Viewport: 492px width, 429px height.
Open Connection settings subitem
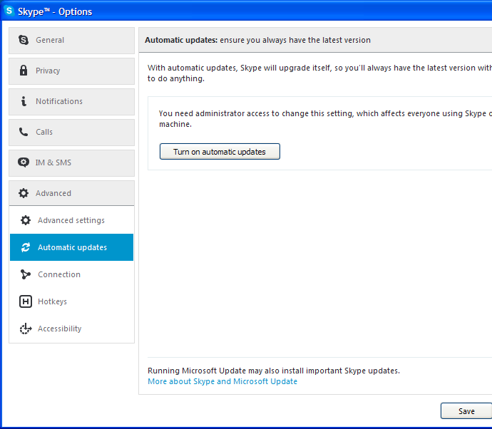(71, 274)
